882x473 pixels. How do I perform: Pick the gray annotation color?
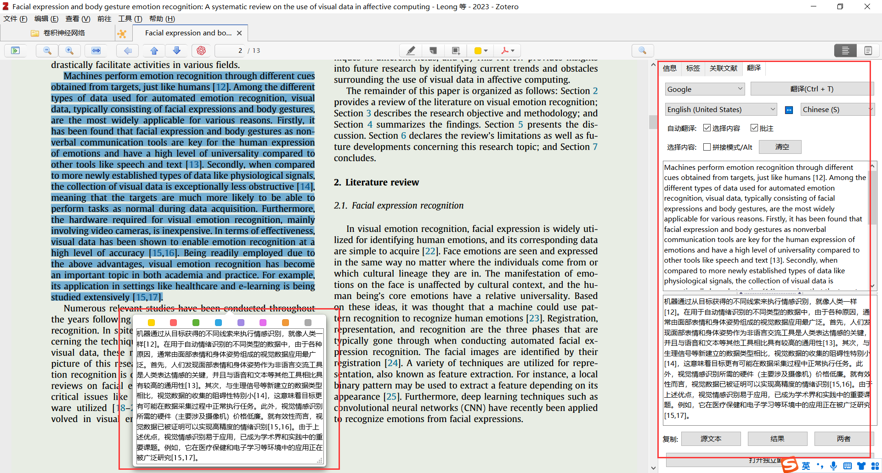(x=308, y=322)
